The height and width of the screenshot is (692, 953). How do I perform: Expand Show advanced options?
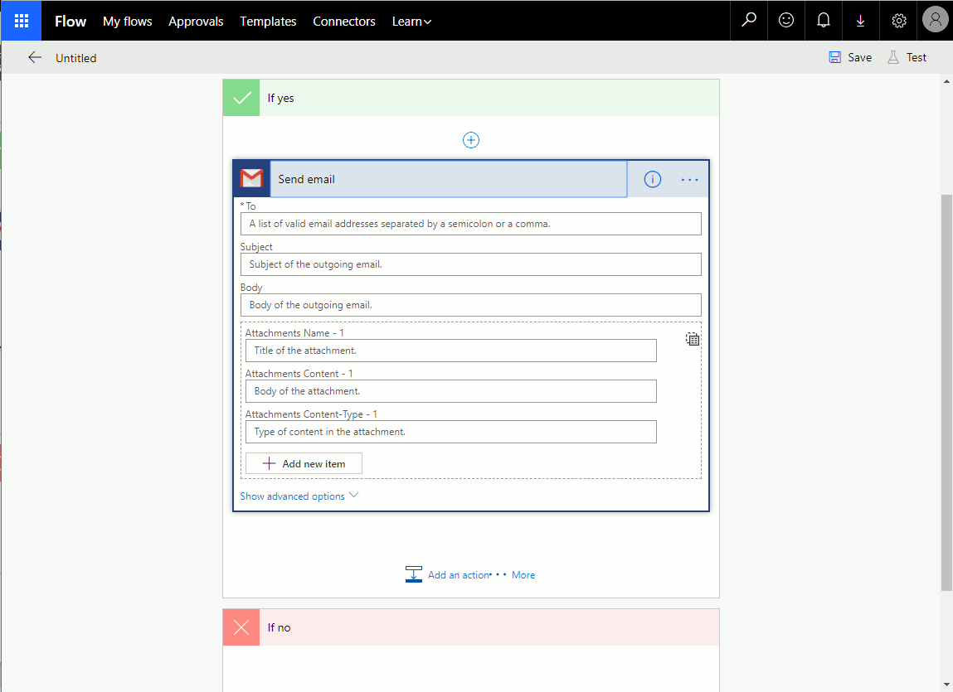(299, 496)
